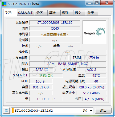The width and height of the screenshot is (115, 117).
Task: Click the firmware value CC45
Action: tap(55, 29)
